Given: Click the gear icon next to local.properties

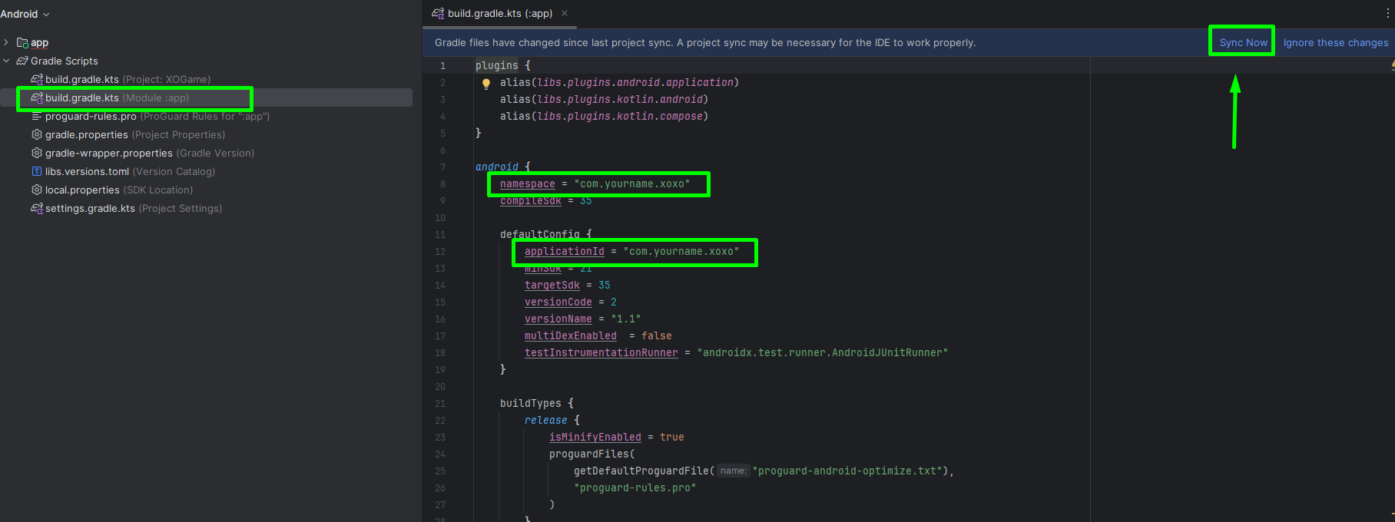Looking at the screenshot, I should 36,190.
